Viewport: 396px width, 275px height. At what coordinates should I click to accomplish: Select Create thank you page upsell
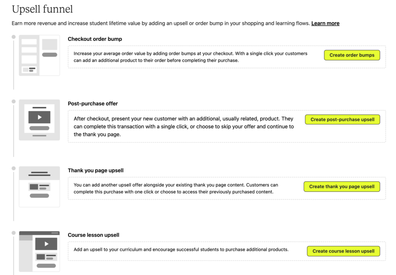pyautogui.click(x=342, y=187)
